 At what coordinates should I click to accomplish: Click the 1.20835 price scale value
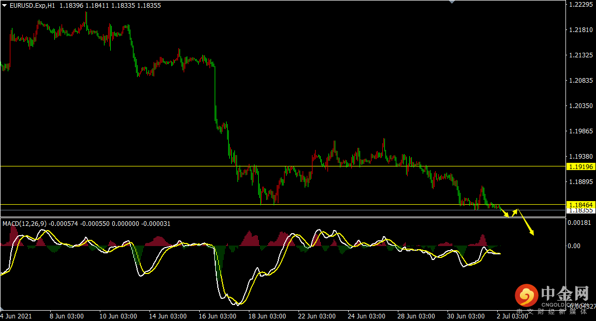tap(581, 81)
